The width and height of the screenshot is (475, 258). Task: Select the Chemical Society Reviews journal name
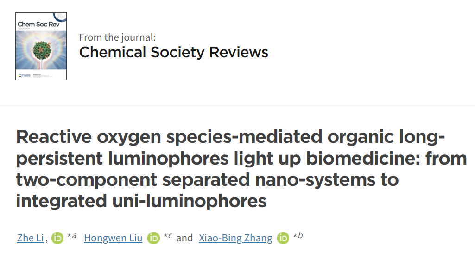pos(174,52)
